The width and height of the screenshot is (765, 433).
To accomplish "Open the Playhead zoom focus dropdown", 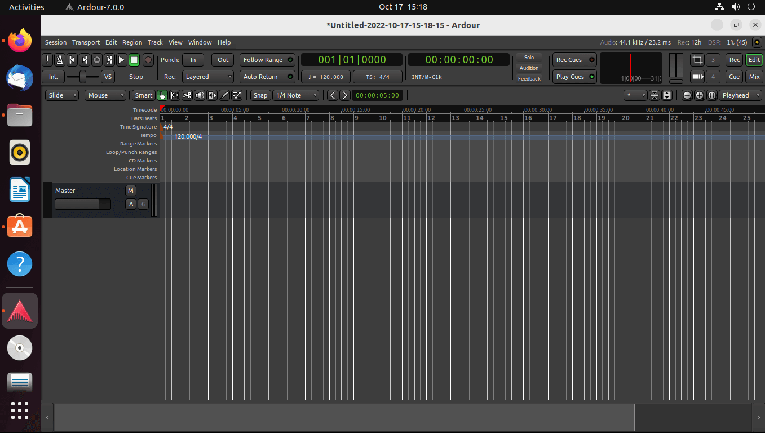I will [x=740, y=95].
